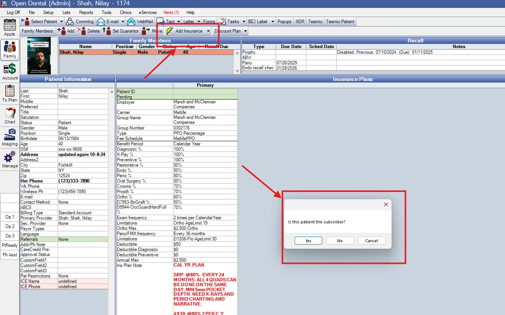Expand the Label dropdown arrow
The height and width of the screenshot is (315, 505).
point(273,22)
